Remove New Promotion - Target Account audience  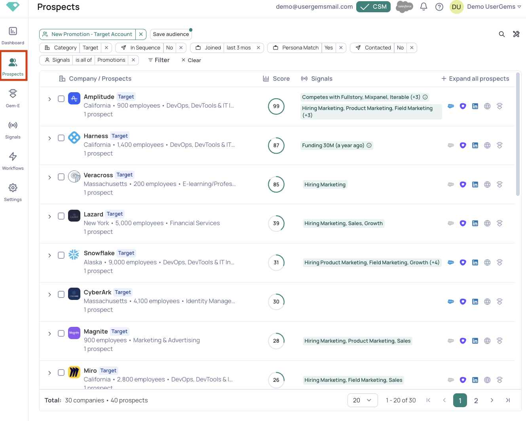(141, 34)
